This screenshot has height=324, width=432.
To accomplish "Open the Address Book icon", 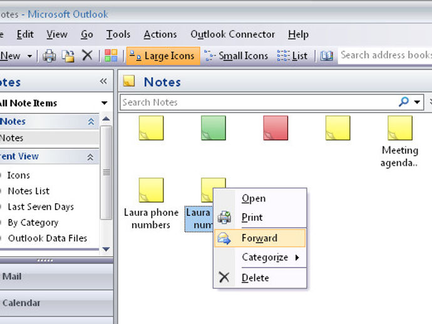I will (x=327, y=56).
